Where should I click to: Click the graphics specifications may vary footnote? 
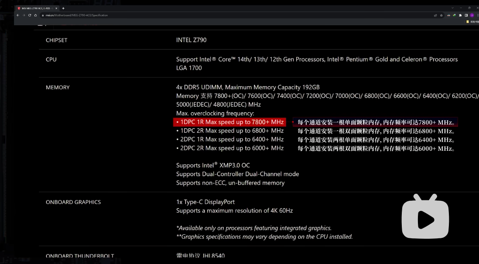tap(264, 237)
